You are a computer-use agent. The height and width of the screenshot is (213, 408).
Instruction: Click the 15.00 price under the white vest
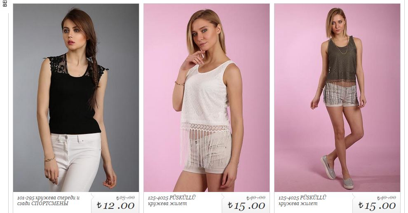click(246, 206)
